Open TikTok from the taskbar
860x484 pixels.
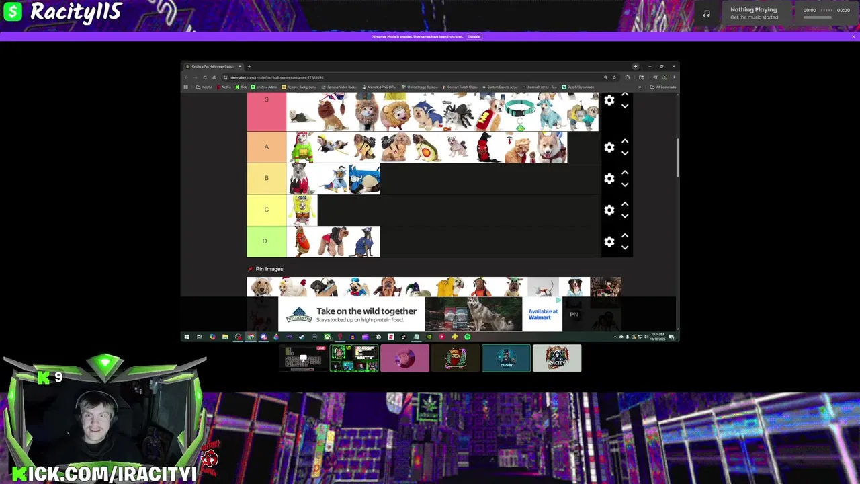[x=403, y=337]
